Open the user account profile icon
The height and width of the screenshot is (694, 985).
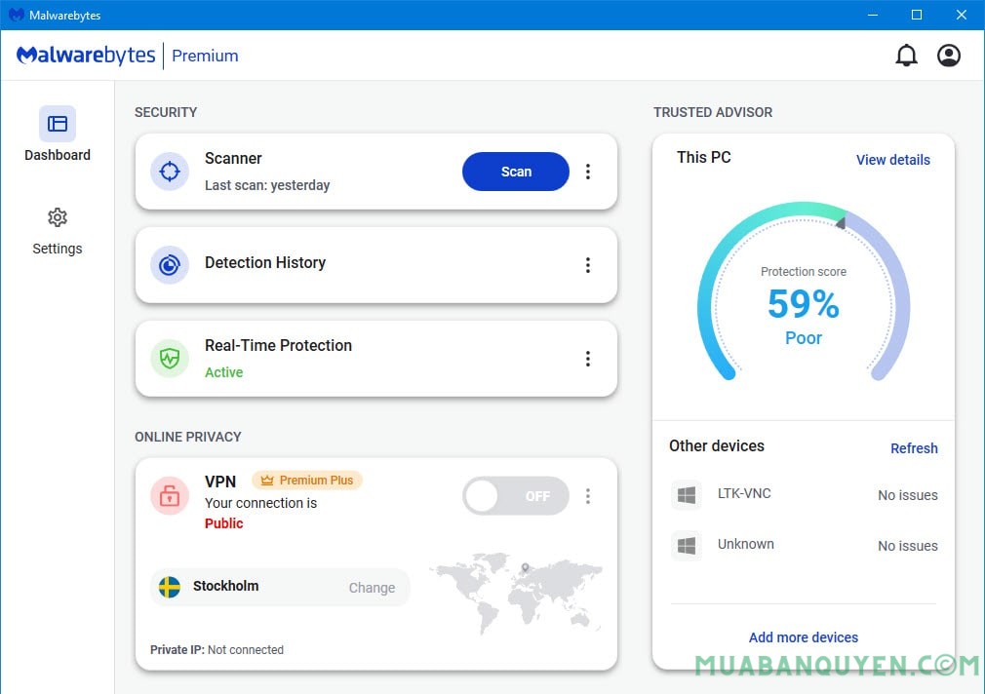949,56
